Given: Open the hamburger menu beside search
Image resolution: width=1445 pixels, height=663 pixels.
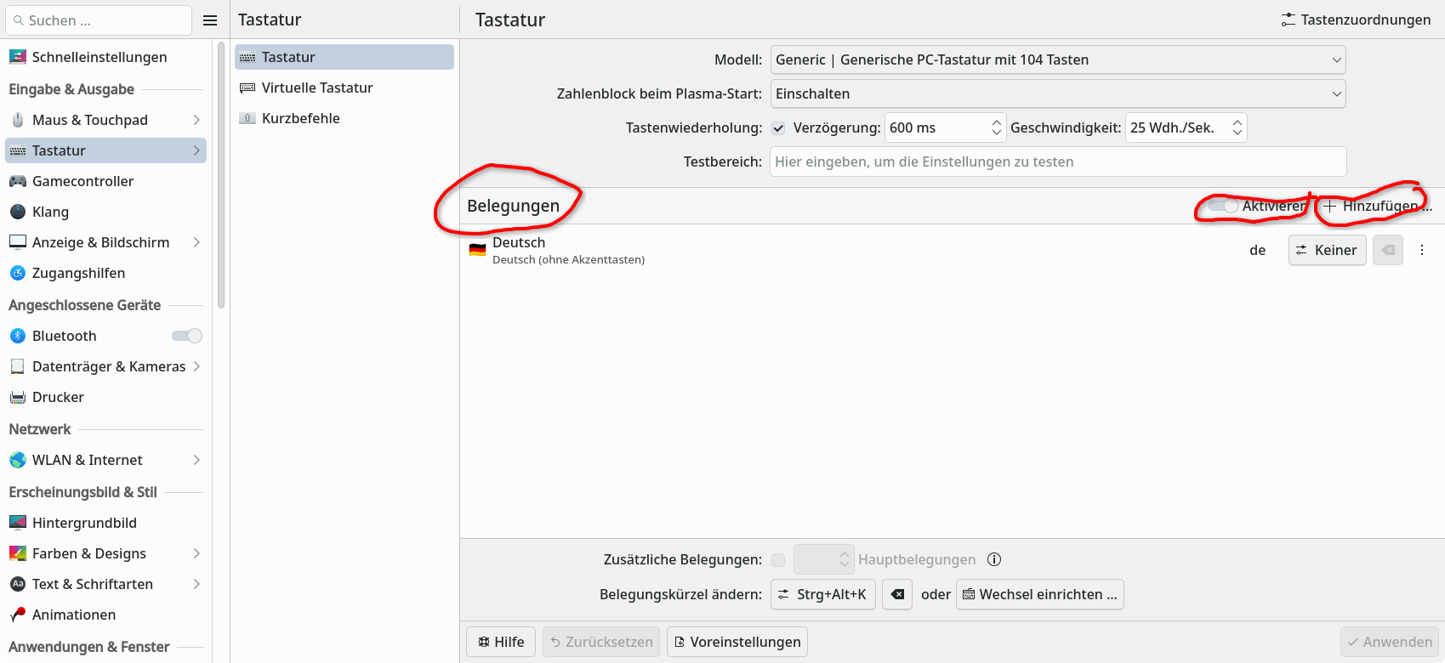Looking at the screenshot, I should (x=210, y=20).
